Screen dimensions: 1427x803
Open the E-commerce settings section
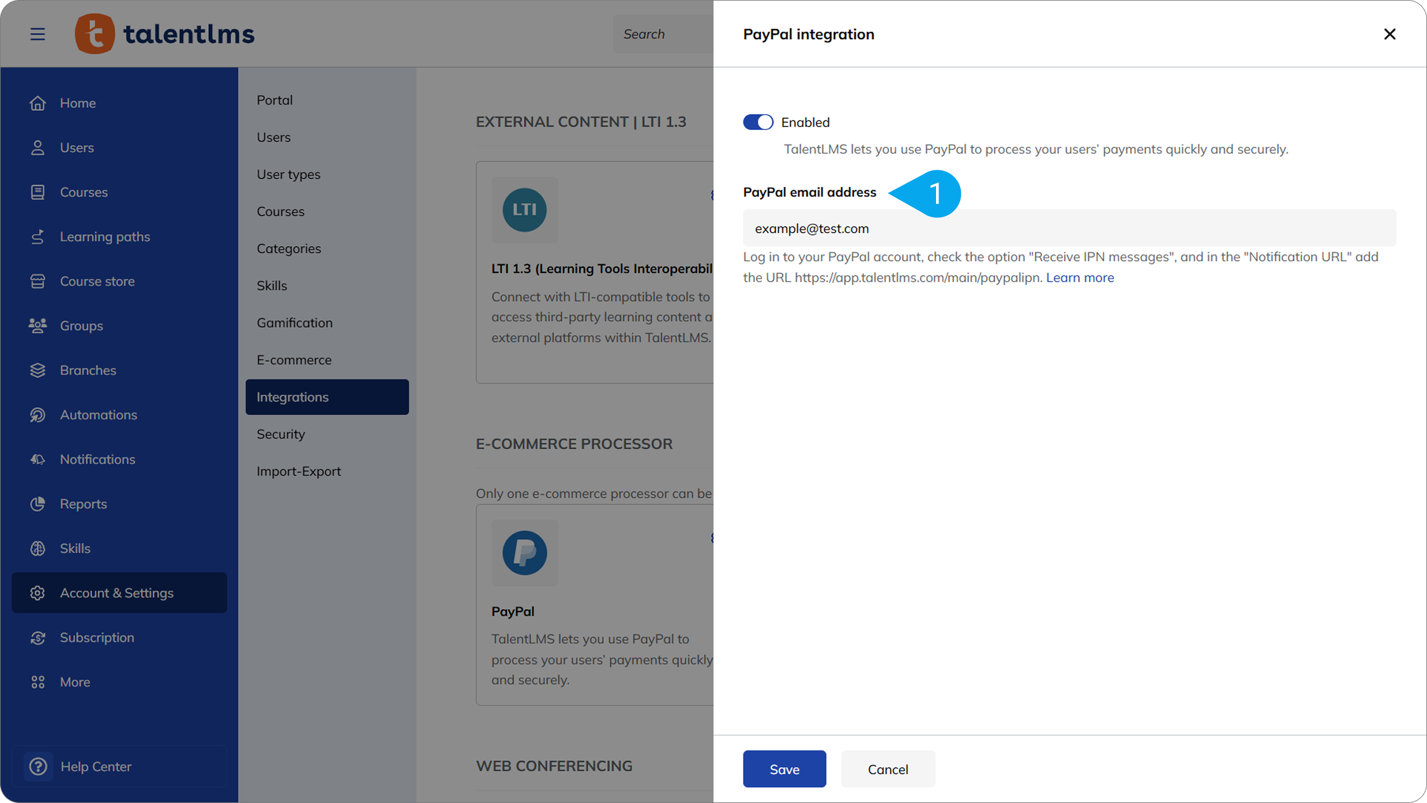294,360
